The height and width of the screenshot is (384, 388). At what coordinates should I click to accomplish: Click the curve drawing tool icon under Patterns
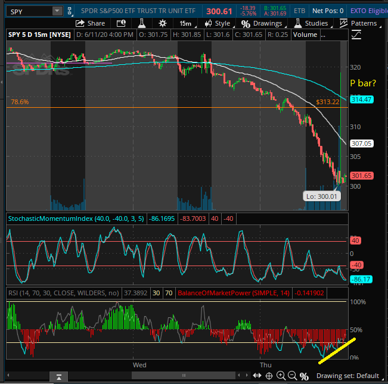[x=356, y=35]
